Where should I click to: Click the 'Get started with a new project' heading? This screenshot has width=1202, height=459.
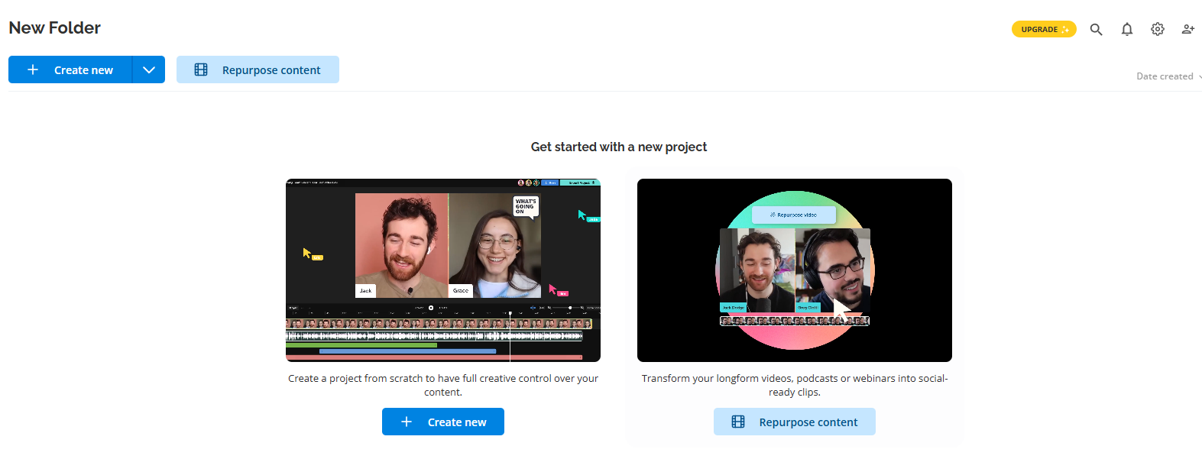tap(619, 147)
